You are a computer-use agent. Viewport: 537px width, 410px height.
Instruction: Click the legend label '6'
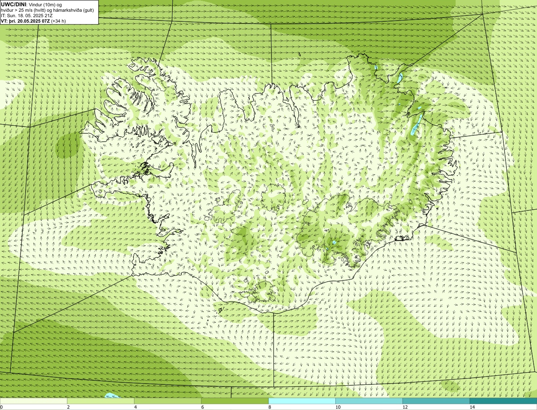202,407
